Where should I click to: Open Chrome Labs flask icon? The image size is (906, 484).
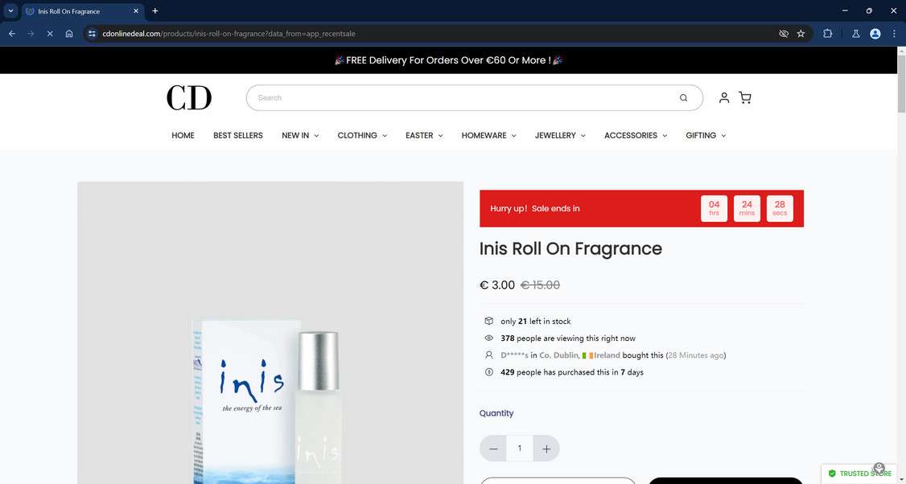[x=856, y=34]
